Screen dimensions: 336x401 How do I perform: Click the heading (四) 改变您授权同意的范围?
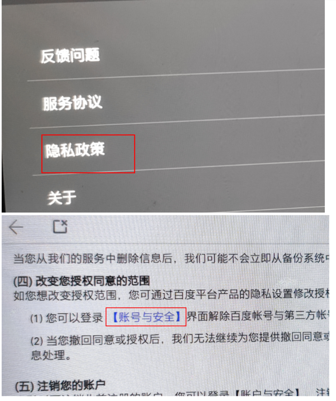click(82, 281)
